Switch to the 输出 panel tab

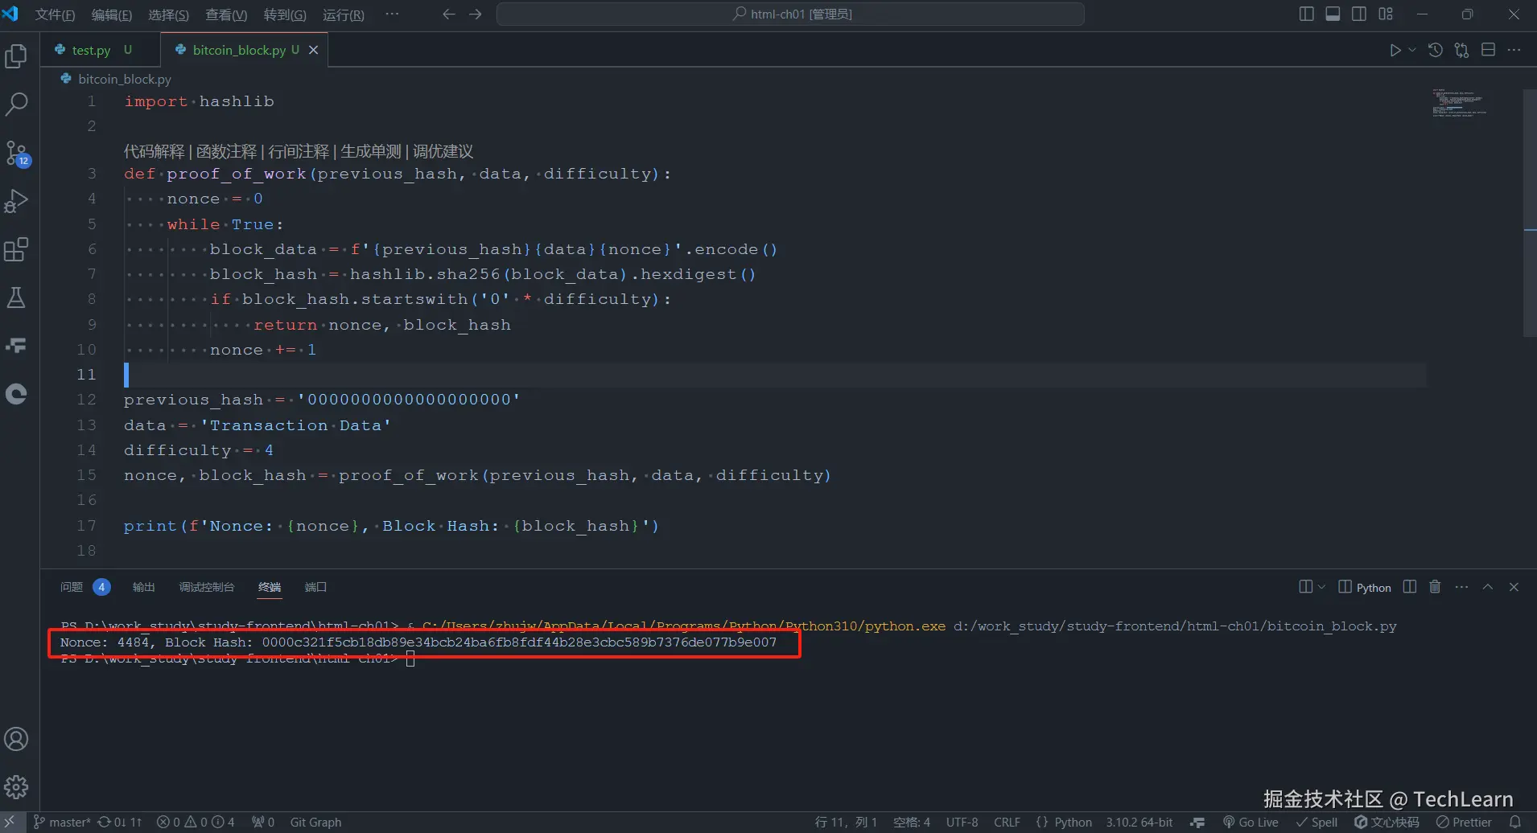144,587
